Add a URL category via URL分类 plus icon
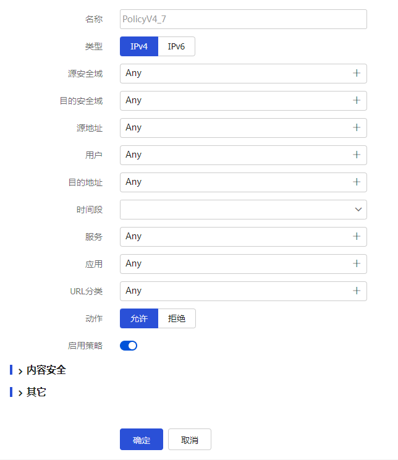 click(357, 291)
